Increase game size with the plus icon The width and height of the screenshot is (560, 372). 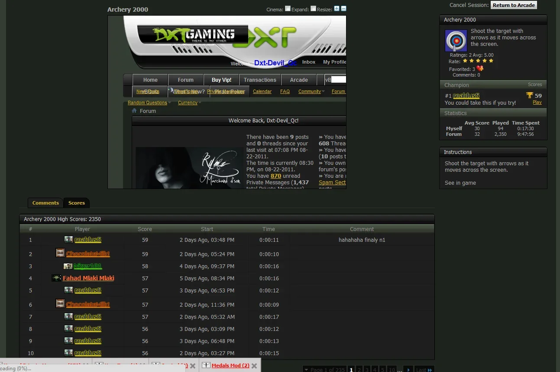[337, 9]
